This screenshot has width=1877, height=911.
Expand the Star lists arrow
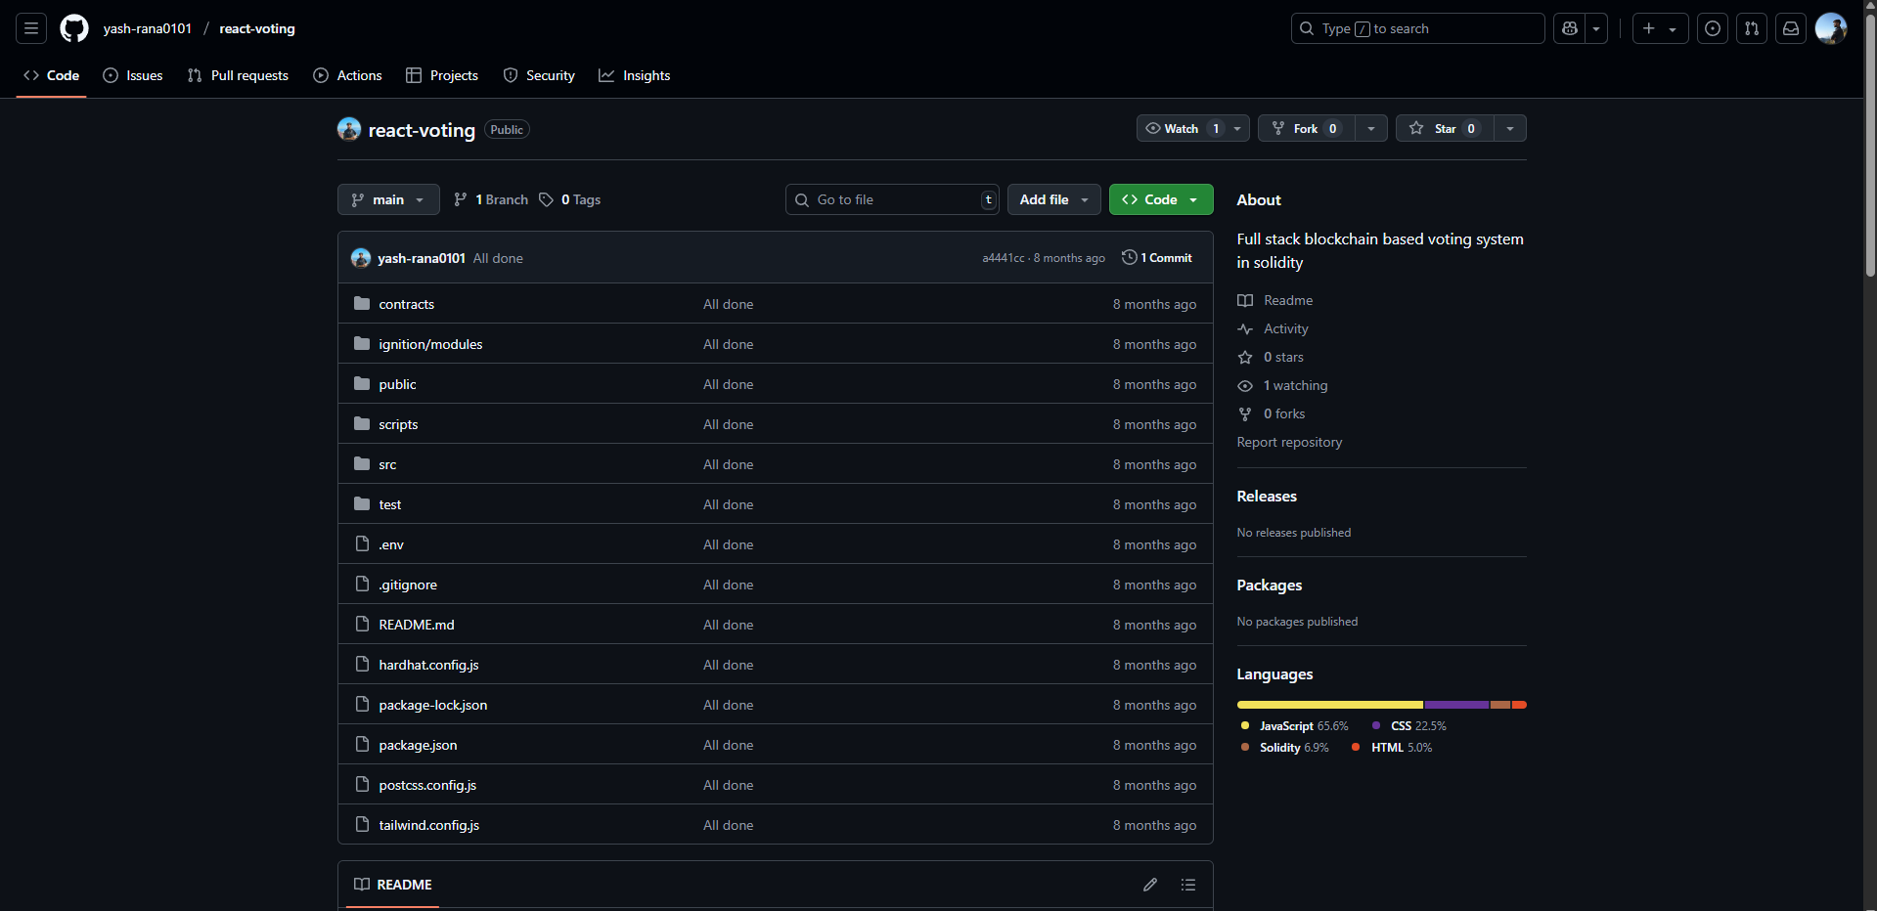point(1510,128)
